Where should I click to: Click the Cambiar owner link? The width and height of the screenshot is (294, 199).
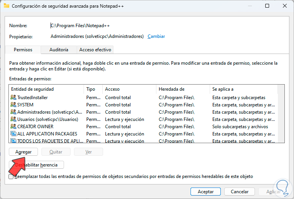click(x=156, y=36)
